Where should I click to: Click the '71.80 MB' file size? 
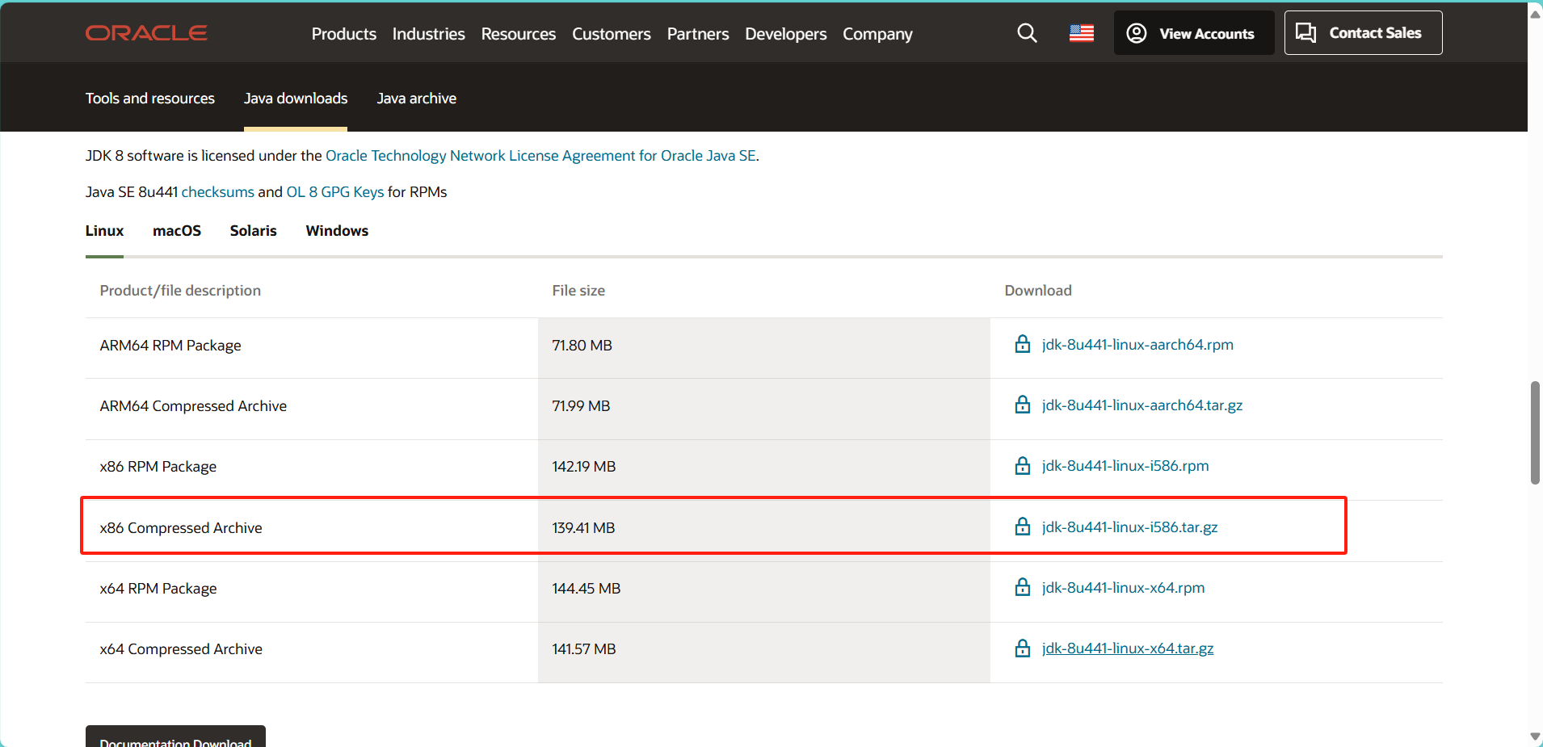[x=582, y=346]
